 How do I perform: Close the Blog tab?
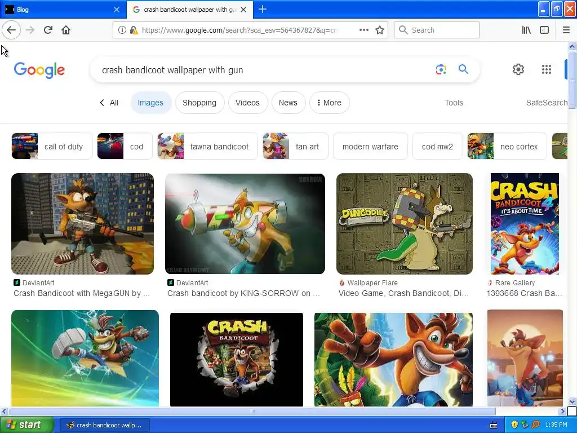[117, 10]
